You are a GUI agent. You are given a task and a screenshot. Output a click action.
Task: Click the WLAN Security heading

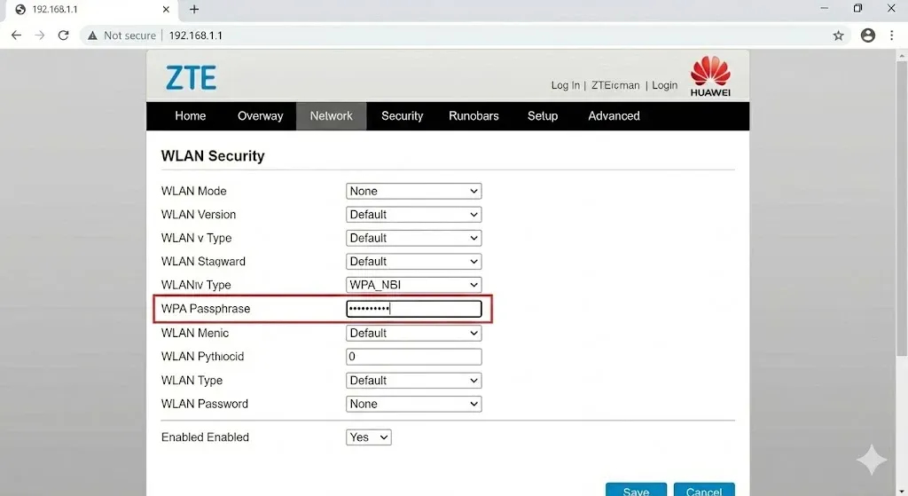click(213, 156)
